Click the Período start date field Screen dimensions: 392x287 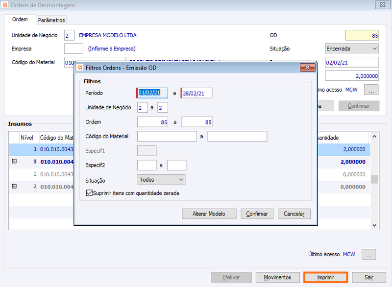click(x=152, y=93)
